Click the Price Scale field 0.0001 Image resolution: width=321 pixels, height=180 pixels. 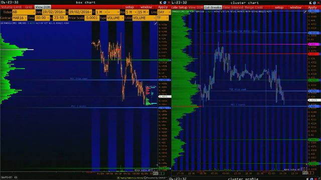(x=92, y=18)
